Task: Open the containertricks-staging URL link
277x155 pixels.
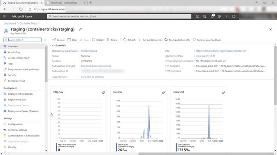Action: (x=221, y=51)
